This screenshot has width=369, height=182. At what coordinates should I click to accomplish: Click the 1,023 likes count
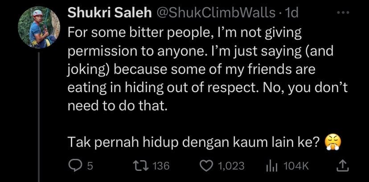[x=231, y=166]
